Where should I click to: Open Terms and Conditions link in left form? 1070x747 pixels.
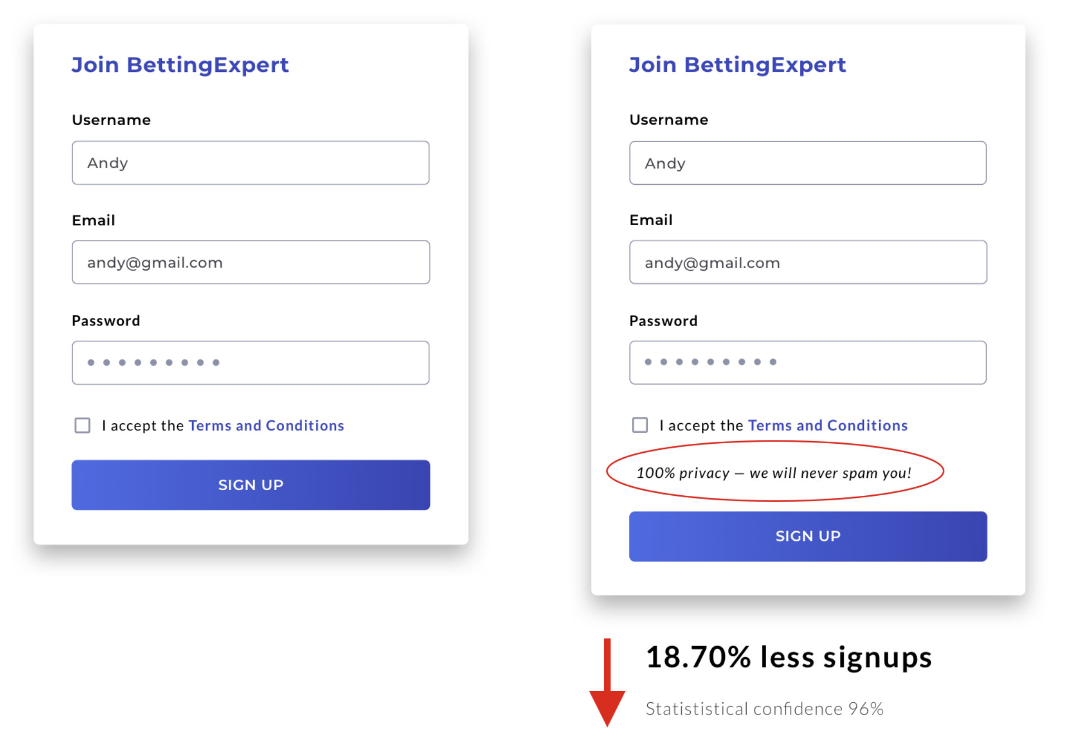pos(266,425)
